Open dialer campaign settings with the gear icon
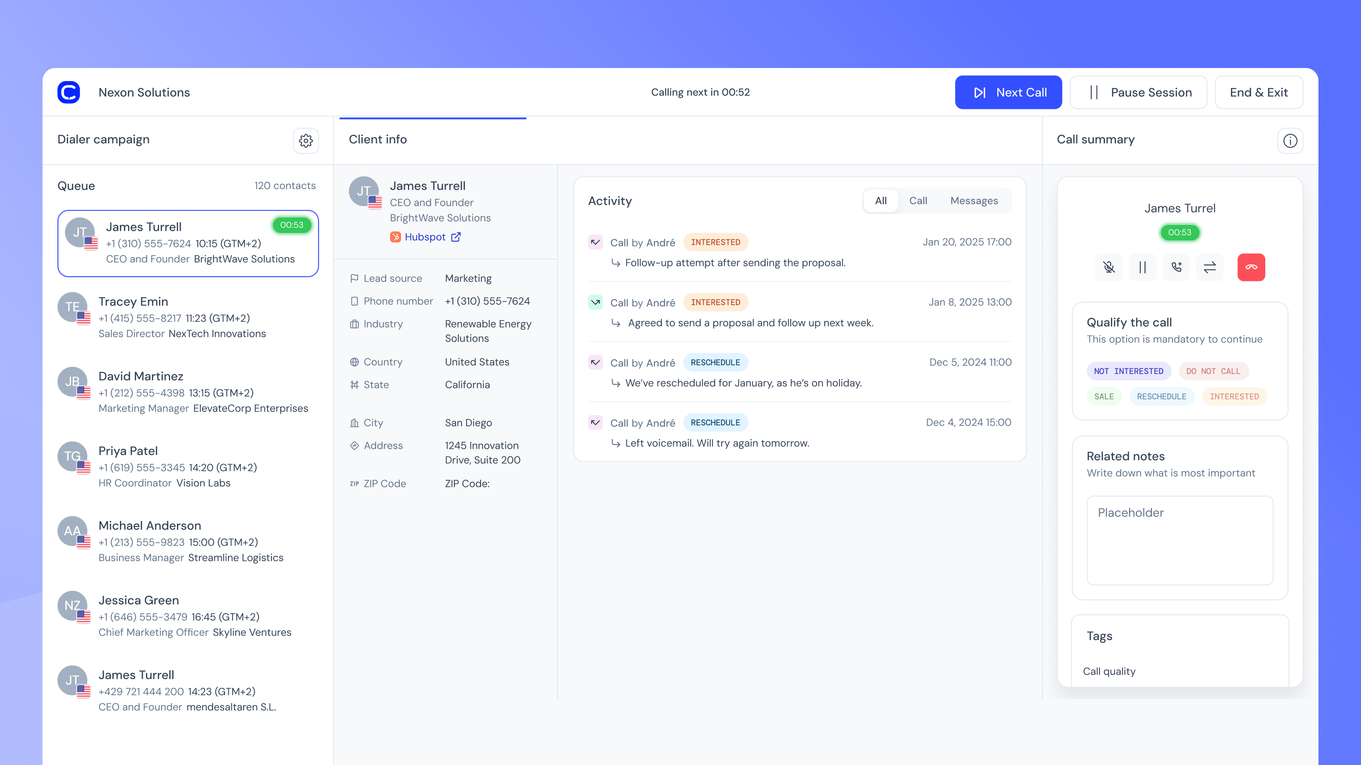 pyautogui.click(x=306, y=141)
